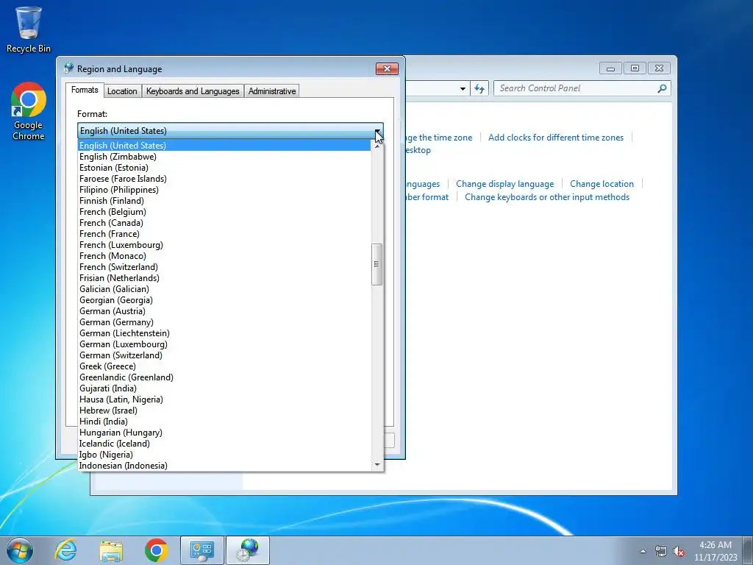Select French (Switzerland)
The width and height of the screenshot is (753, 565).
point(224,267)
